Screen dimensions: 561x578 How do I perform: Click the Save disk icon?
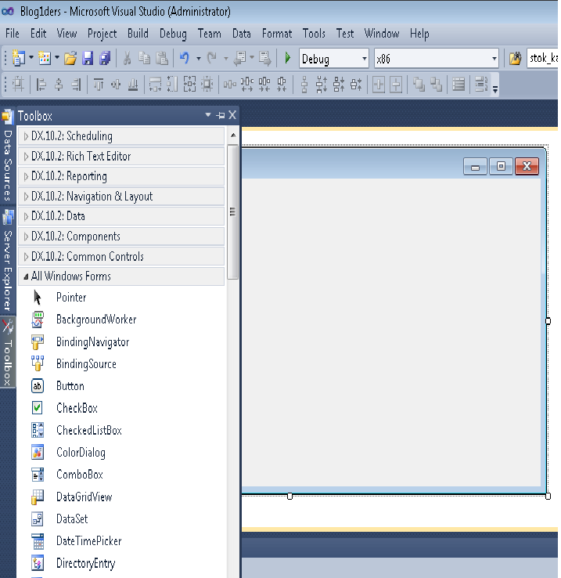pos(88,58)
